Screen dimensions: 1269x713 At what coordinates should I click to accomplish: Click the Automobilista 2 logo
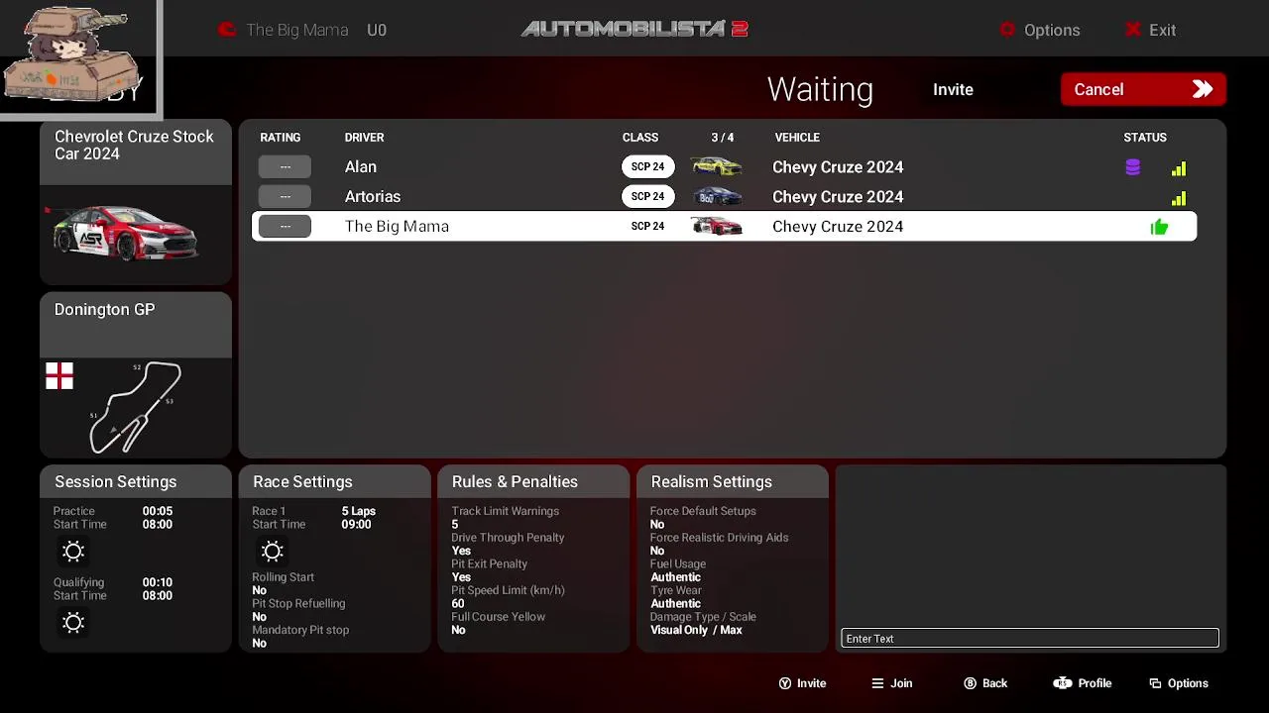(634, 29)
